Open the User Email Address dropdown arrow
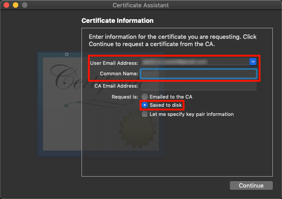Image resolution: width=282 pixels, height=199 pixels. (253, 62)
